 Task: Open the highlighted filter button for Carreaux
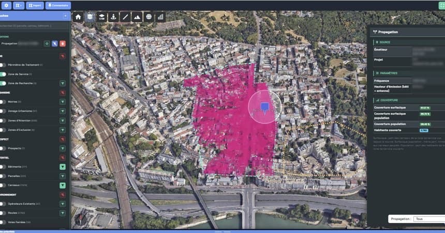(63, 185)
